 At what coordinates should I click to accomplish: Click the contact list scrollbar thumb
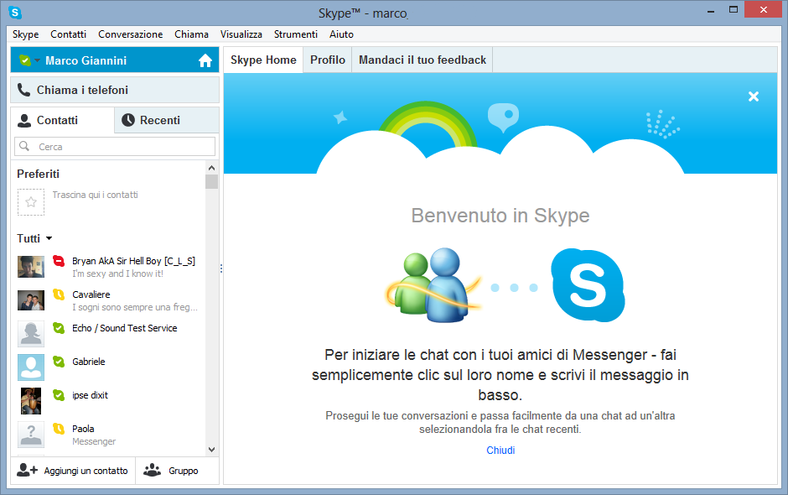211,181
